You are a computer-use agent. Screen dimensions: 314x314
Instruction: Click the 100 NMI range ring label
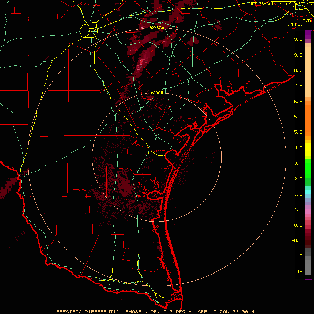157,28
